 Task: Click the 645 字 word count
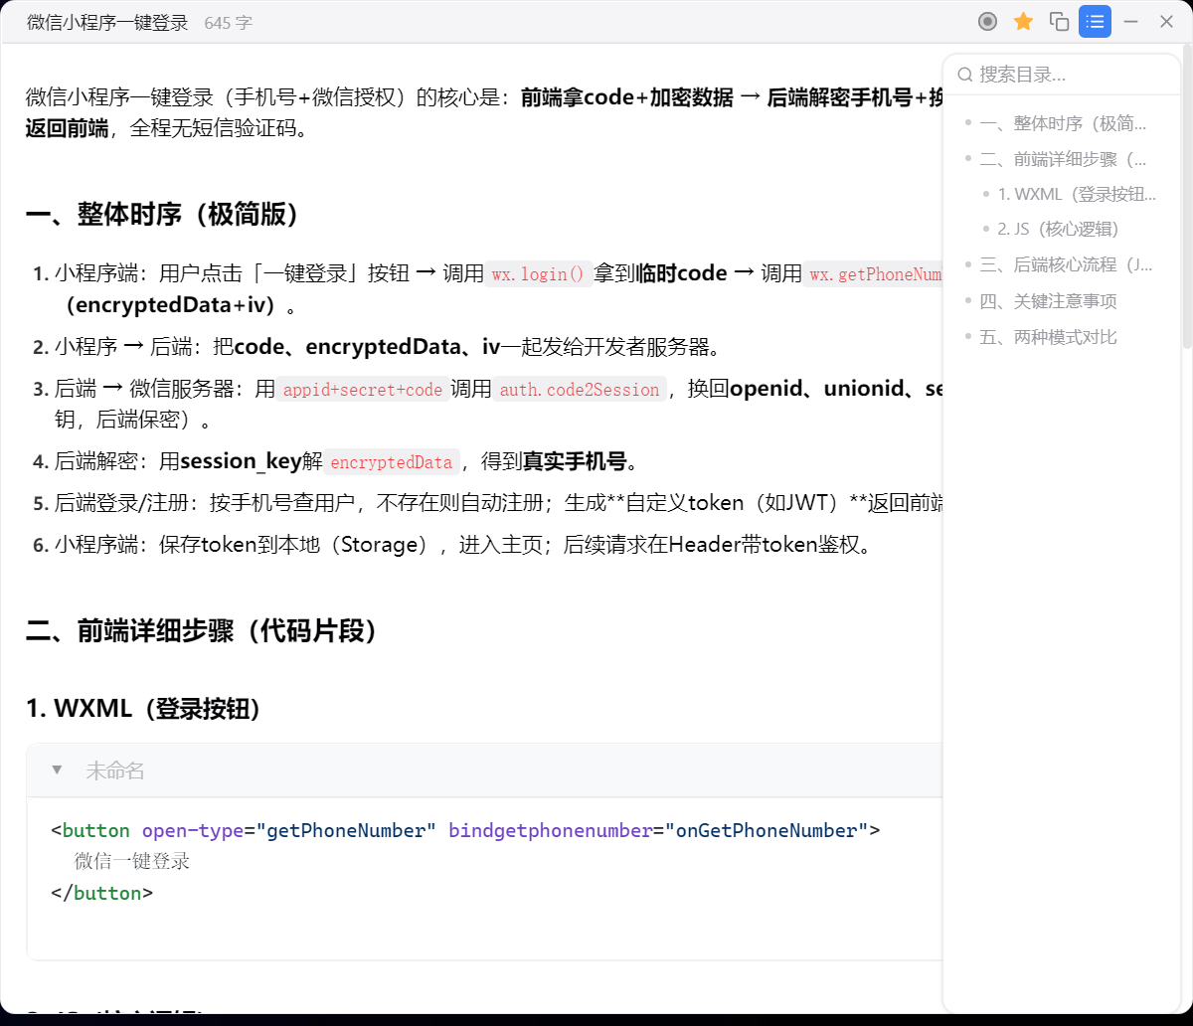point(228,22)
